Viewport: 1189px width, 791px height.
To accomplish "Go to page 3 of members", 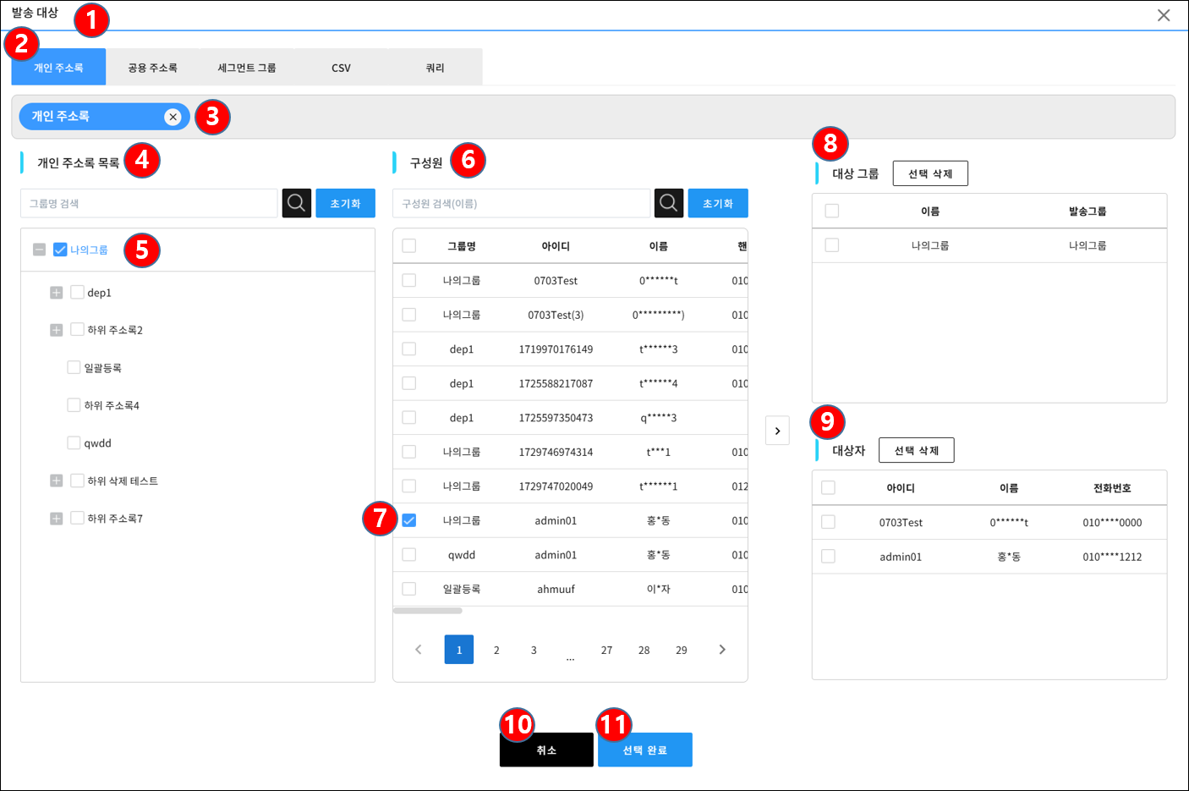I will click(x=534, y=650).
